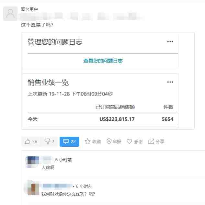Click the thumbs-up icon with 36 likes
The width and height of the screenshot is (205, 205).
pyautogui.click(x=27, y=142)
